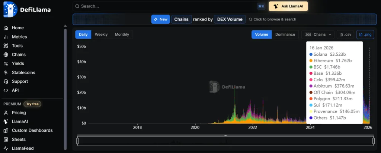Switch to the Weekly interval
Image resolution: width=381 pixels, height=153 pixels.
coord(101,35)
